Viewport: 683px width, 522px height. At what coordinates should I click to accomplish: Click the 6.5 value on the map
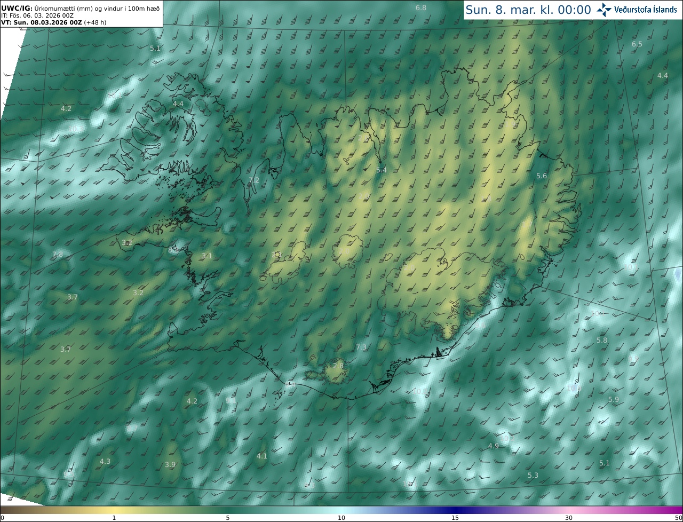[637, 44]
